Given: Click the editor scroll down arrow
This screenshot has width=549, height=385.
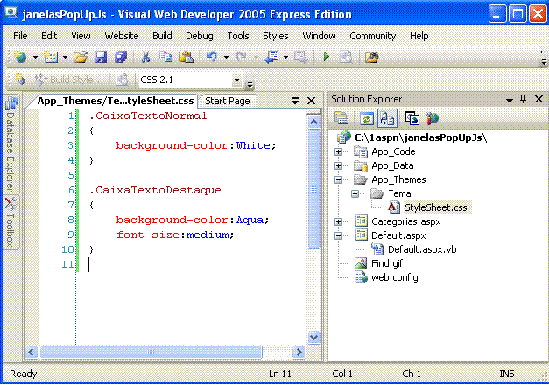Looking at the screenshot, I should (x=313, y=338).
